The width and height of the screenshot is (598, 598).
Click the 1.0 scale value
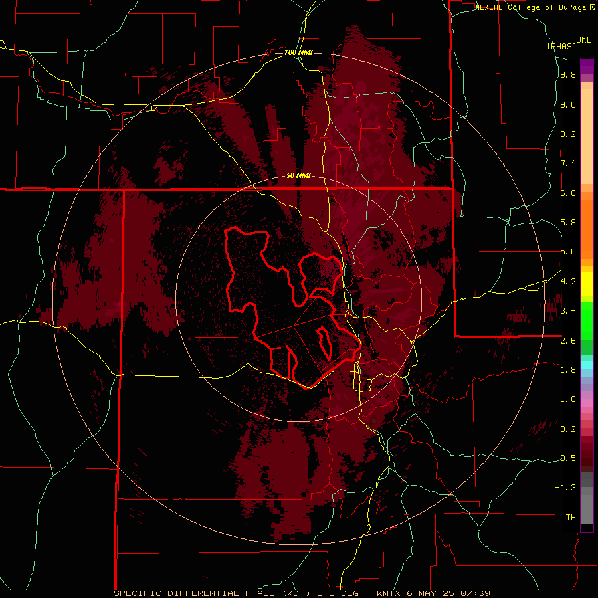click(x=568, y=399)
